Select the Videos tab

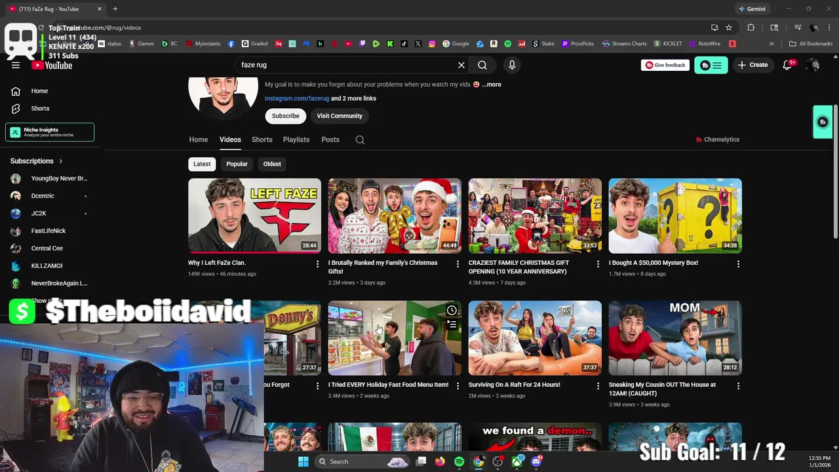pyautogui.click(x=230, y=140)
